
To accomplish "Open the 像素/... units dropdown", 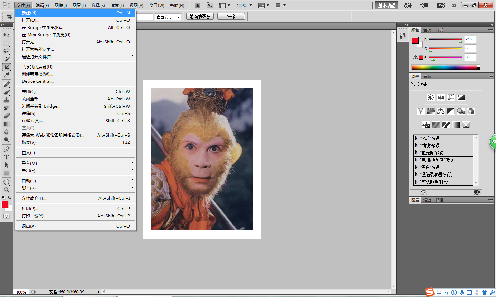I will click(x=168, y=17).
